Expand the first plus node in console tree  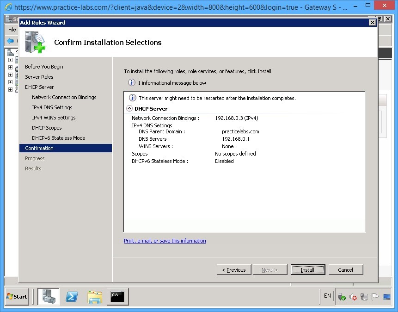pyautogui.click(x=10, y=59)
